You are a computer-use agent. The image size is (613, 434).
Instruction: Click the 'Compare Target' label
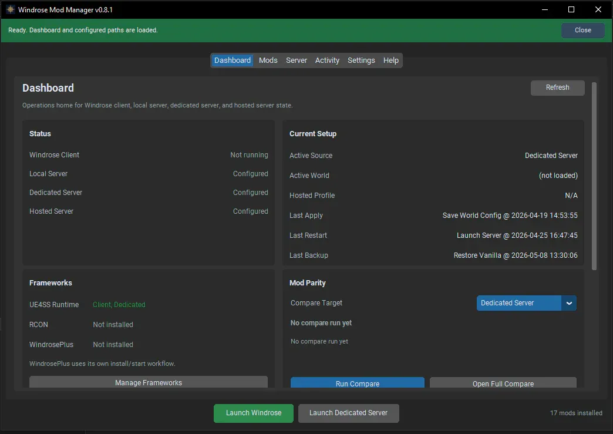(x=316, y=303)
